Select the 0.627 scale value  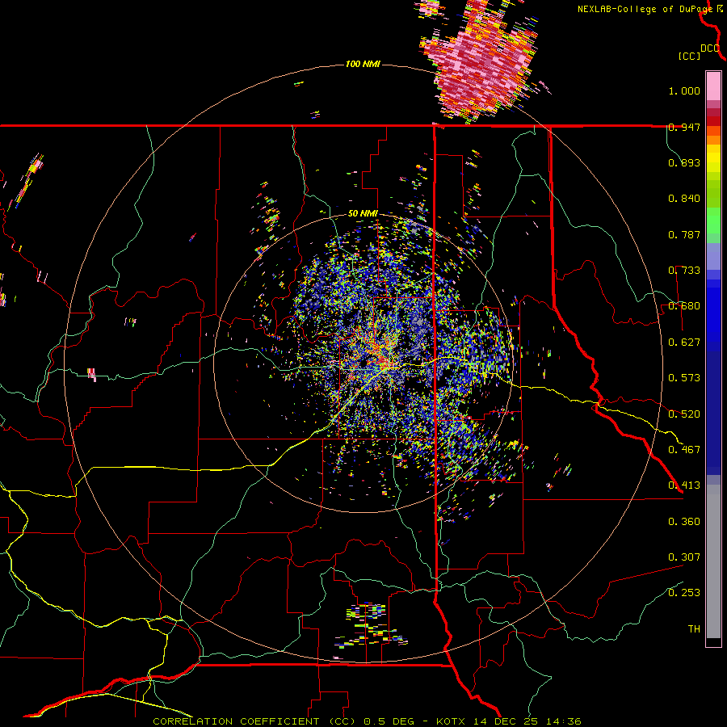pos(684,342)
